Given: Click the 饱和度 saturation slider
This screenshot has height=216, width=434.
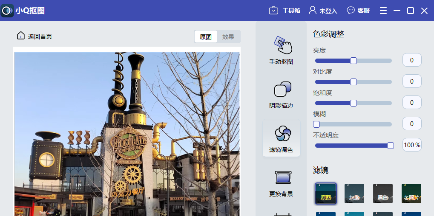Looking at the screenshot, I should (x=354, y=103).
